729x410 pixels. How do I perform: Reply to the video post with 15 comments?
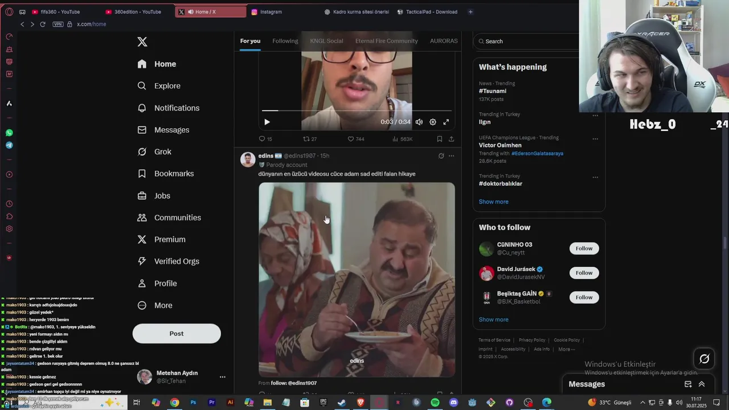(265, 139)
